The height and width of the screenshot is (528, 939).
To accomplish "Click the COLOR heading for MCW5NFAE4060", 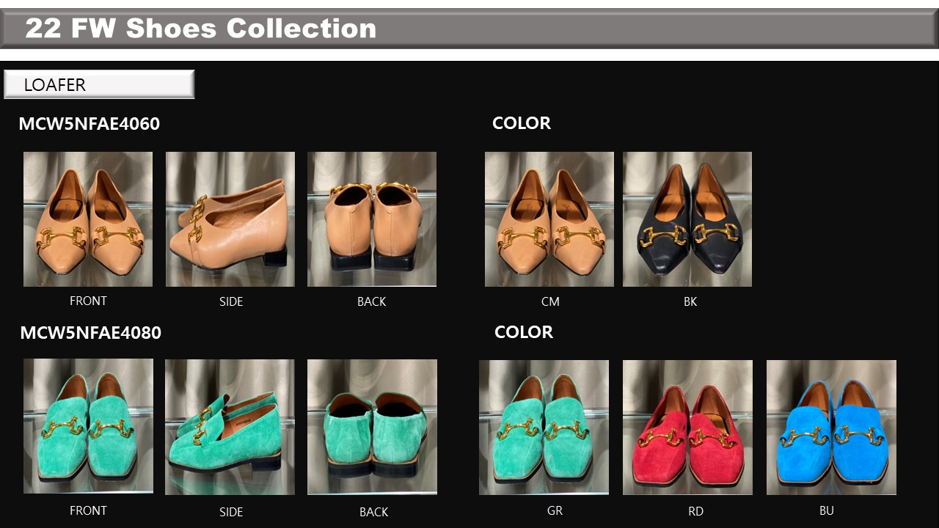I will coord(522,123).
